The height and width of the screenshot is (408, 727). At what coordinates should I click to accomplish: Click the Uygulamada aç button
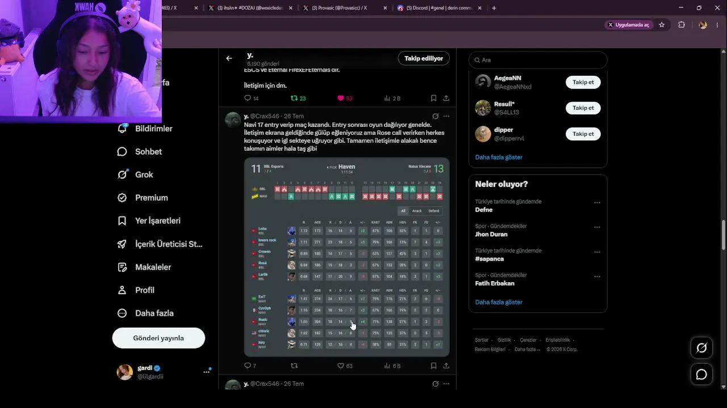point(629,25)
